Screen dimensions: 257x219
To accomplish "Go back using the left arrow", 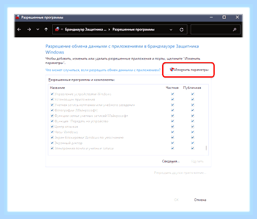I will [x=19, y=29].
